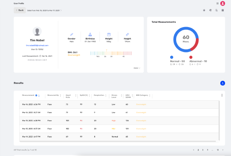
Task: Go to previous results page arrow
Action: [x=194, y=150]
